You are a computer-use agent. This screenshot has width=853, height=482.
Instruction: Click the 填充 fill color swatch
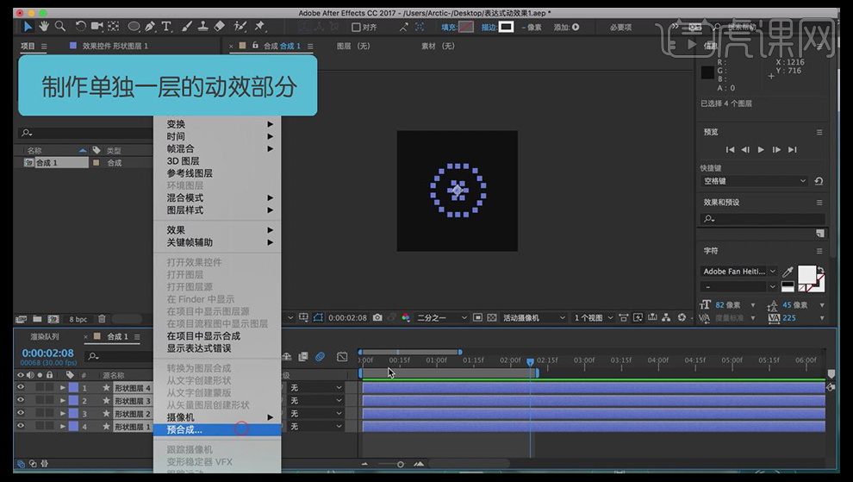point(466,28)
